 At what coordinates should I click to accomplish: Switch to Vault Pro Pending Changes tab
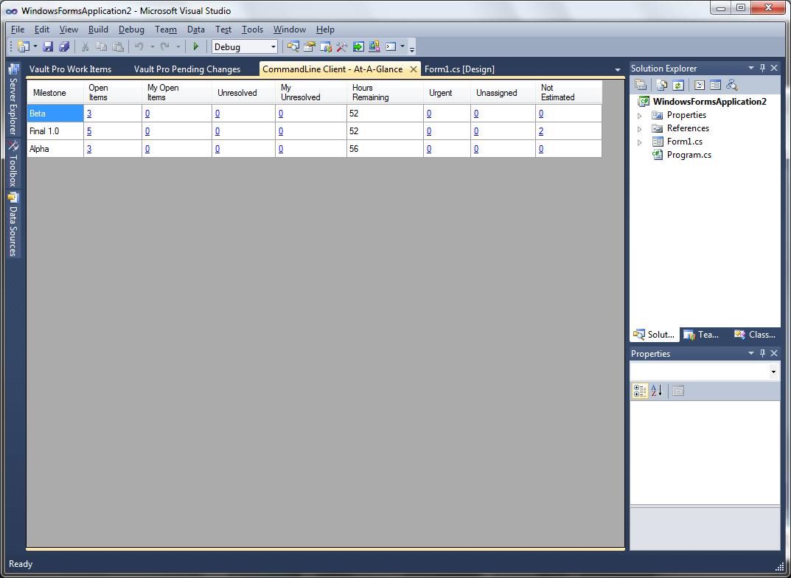(x=187, y=69)
